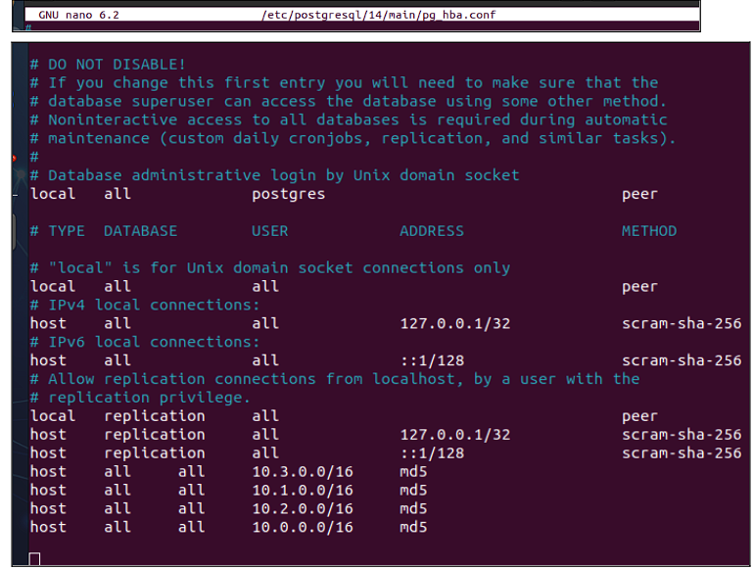Click peer method on the postgres line
This screenshot has height=569, width=753.
639,194
